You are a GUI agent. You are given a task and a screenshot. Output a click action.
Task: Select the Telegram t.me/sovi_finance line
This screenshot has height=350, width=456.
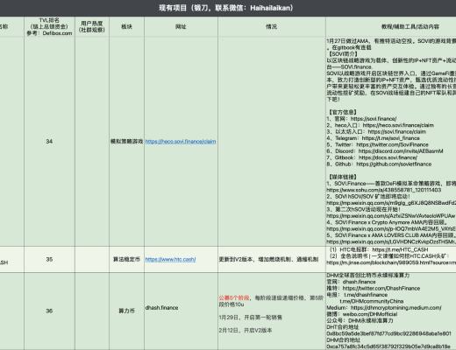(x=374, y=138)
